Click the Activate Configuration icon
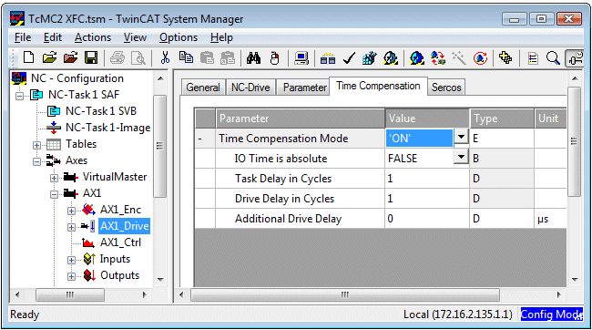 click(369, 57)
